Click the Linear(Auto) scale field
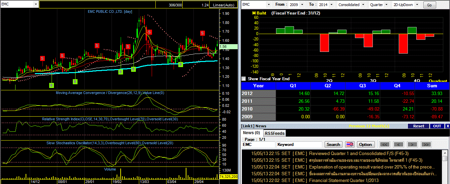This screenshot has width=450, height=184. [x=224, y=5]
